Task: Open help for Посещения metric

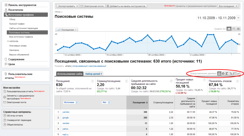Action: 92,81
